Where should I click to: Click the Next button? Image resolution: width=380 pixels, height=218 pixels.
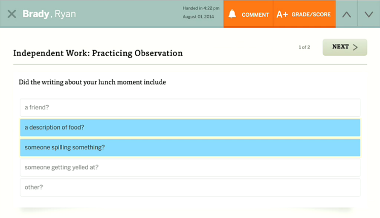345,47
